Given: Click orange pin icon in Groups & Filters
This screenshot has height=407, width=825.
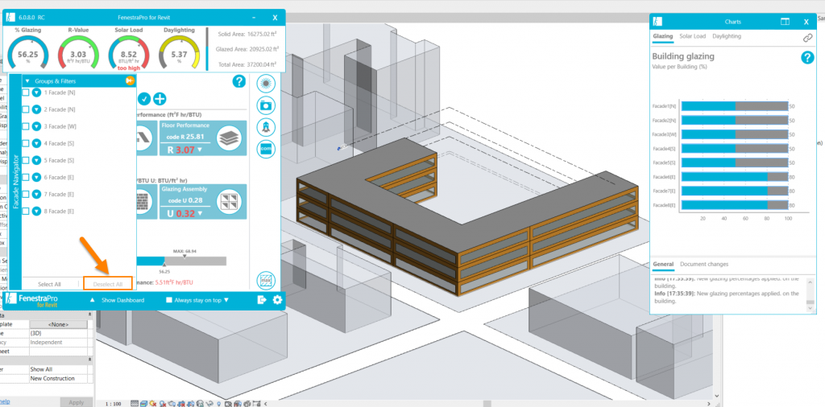Looking at the screenshot, I should (x=130, y=81).
